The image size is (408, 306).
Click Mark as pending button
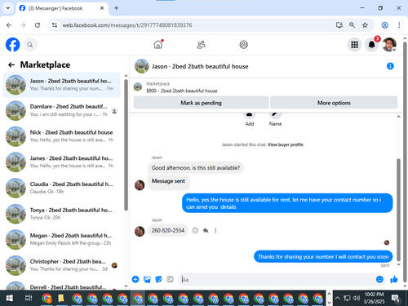[x=201, y=103]
